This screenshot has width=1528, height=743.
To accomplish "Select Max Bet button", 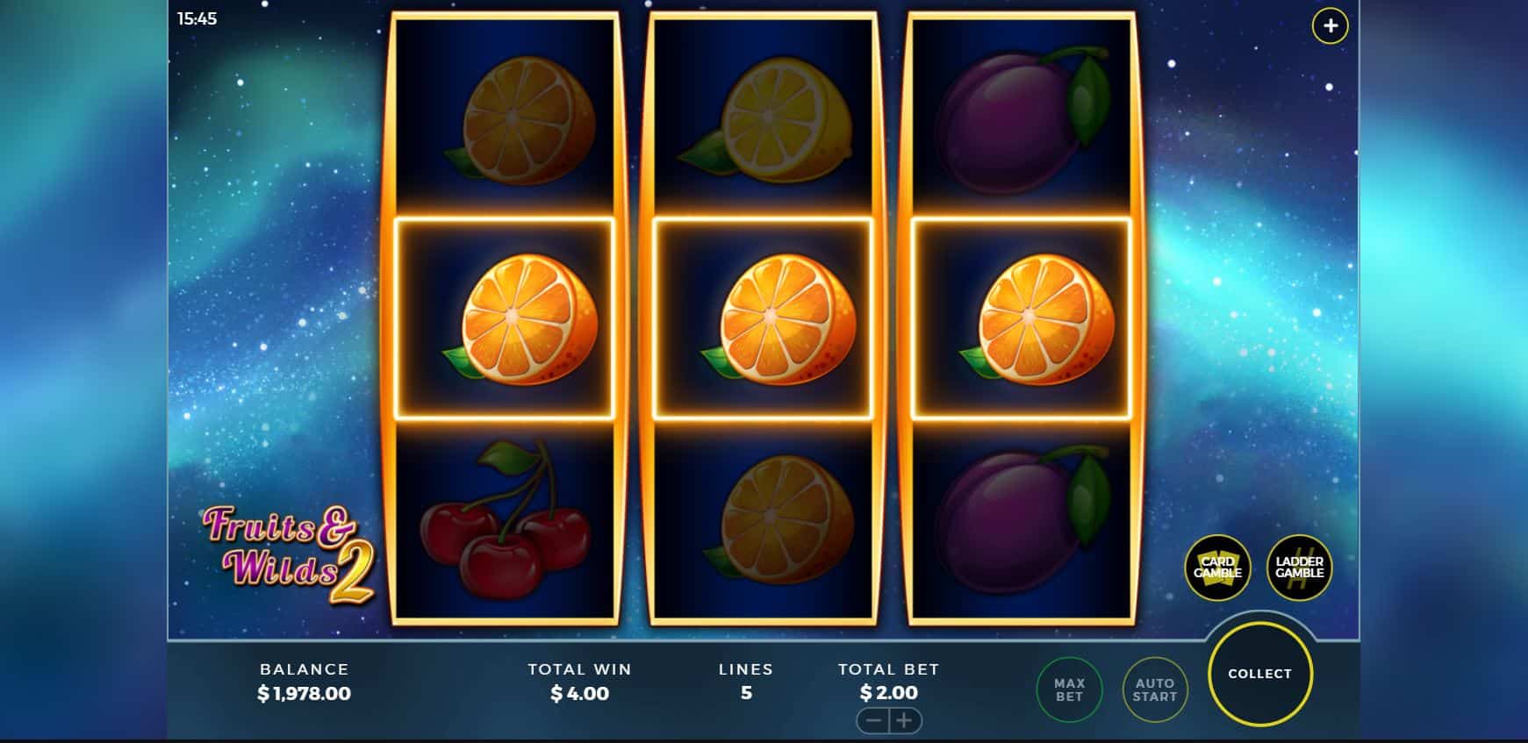I will click(1069, 689).
